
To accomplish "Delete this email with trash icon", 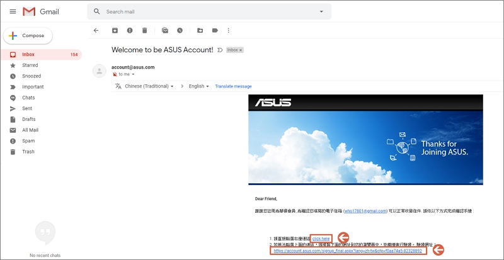I will pos(145,30).
